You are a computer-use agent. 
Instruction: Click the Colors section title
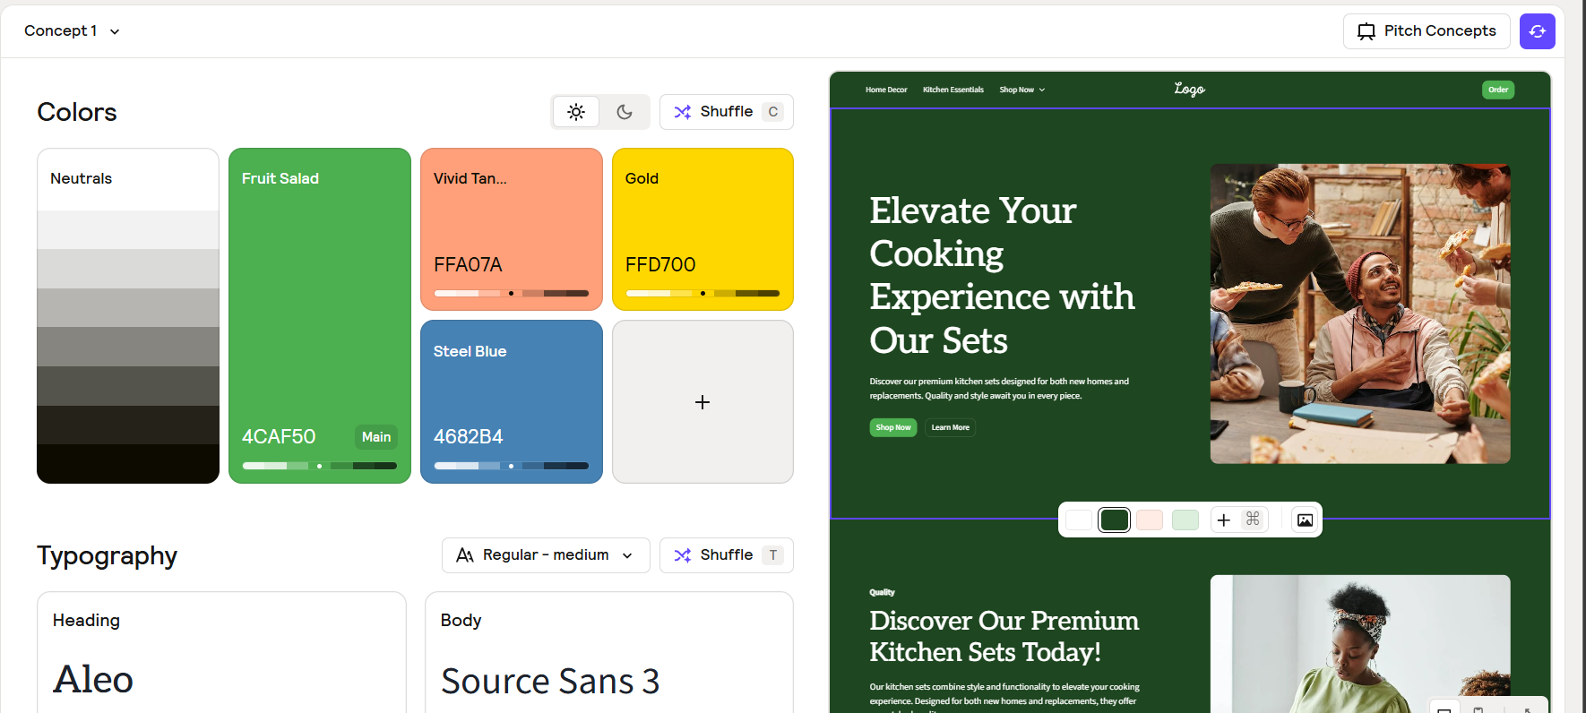77,112
